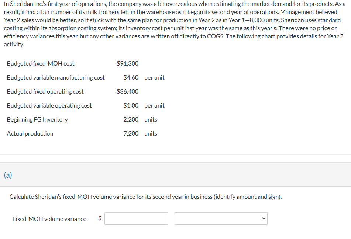The height and width of the screenshot is (239, 351).
Task: Click the $91,300 value
Action: click(x=128, y=63)
